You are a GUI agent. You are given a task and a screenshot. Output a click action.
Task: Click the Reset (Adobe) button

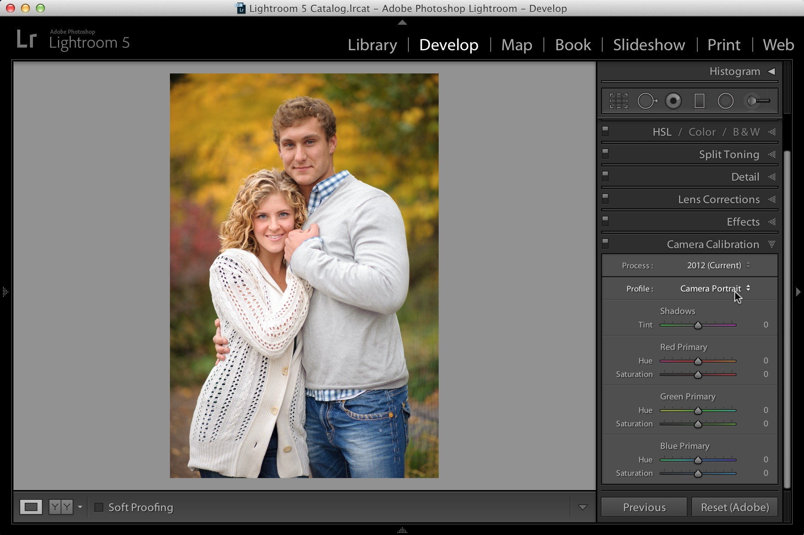click(735, 507)
